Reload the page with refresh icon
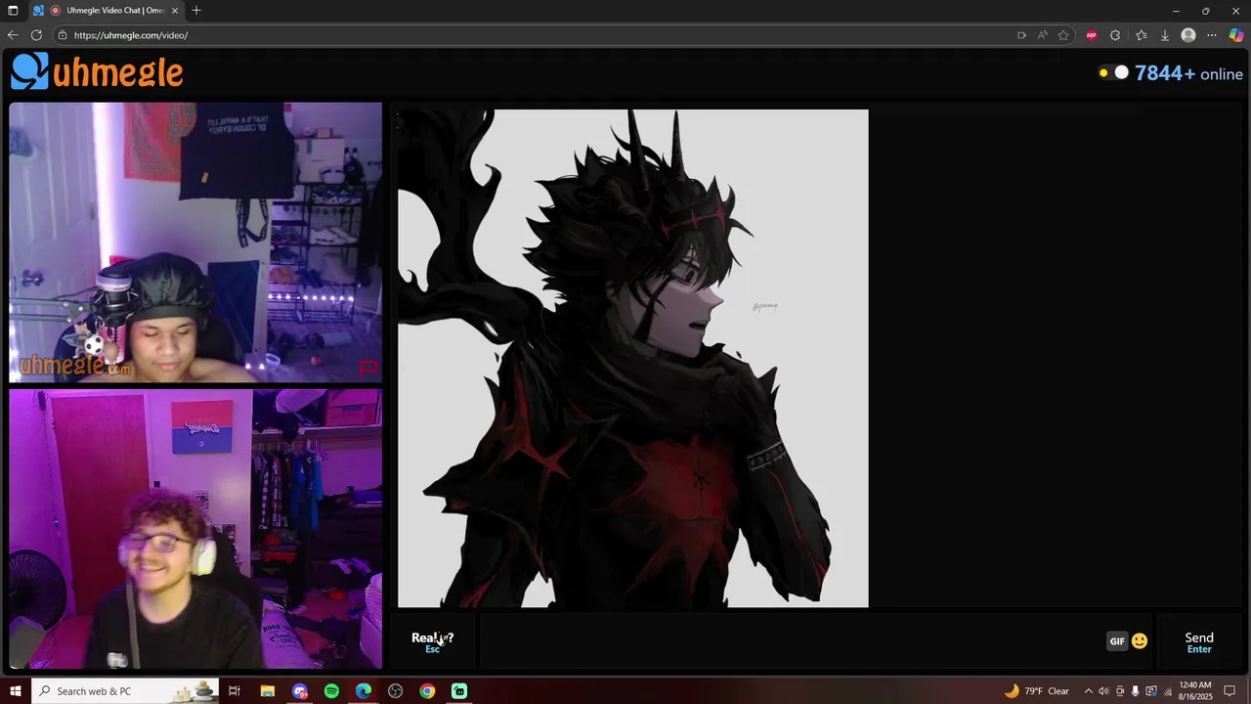The image size is (1251, 704). pos(36,35)
